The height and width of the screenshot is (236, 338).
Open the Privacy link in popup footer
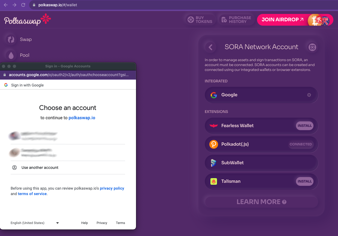[x=102, y=223]
